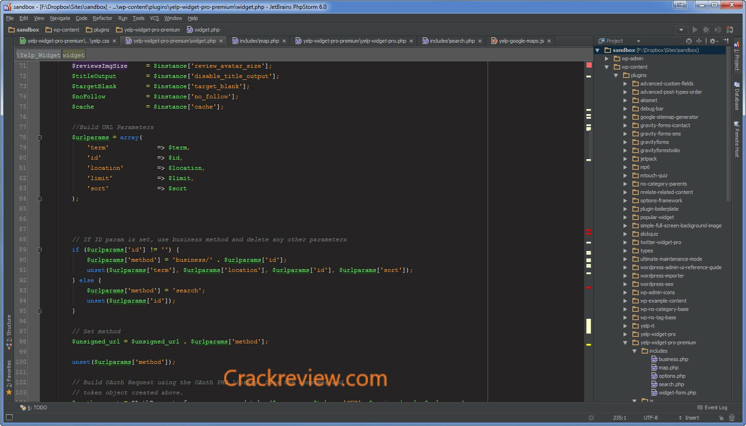746x426 pixels.
Task: Open the VCS menu
Action: (x=154, y=18)
